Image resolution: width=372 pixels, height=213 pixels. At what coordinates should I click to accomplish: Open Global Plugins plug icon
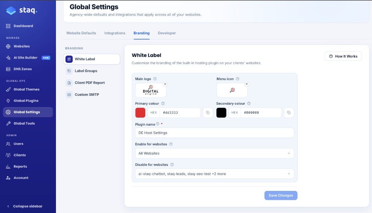pyautogui.click(x=8, y=101)
